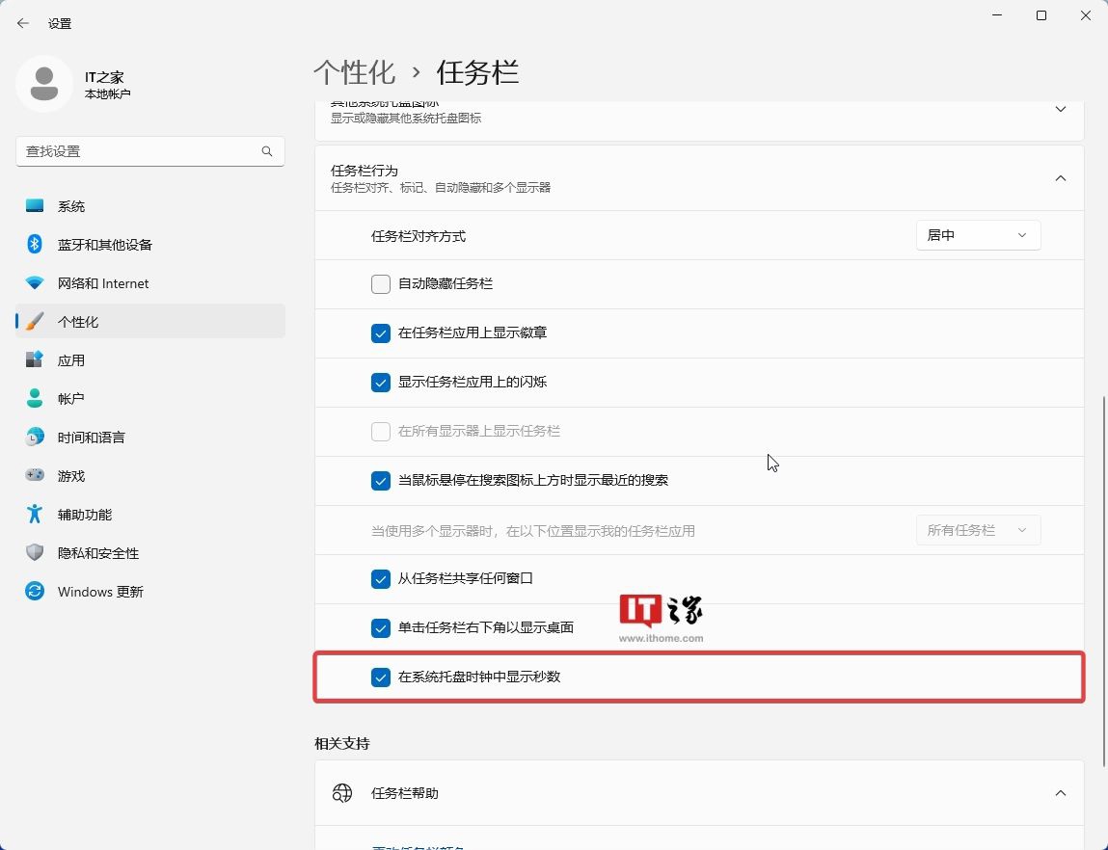The height and width of the screenshot is (850, 1108).
Task: Enable 自动隐藏任务栏
Action: [x=380, y=283]
